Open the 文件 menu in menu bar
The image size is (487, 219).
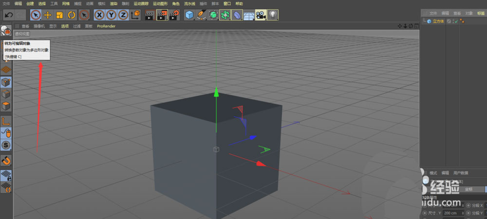pos(6,3)
